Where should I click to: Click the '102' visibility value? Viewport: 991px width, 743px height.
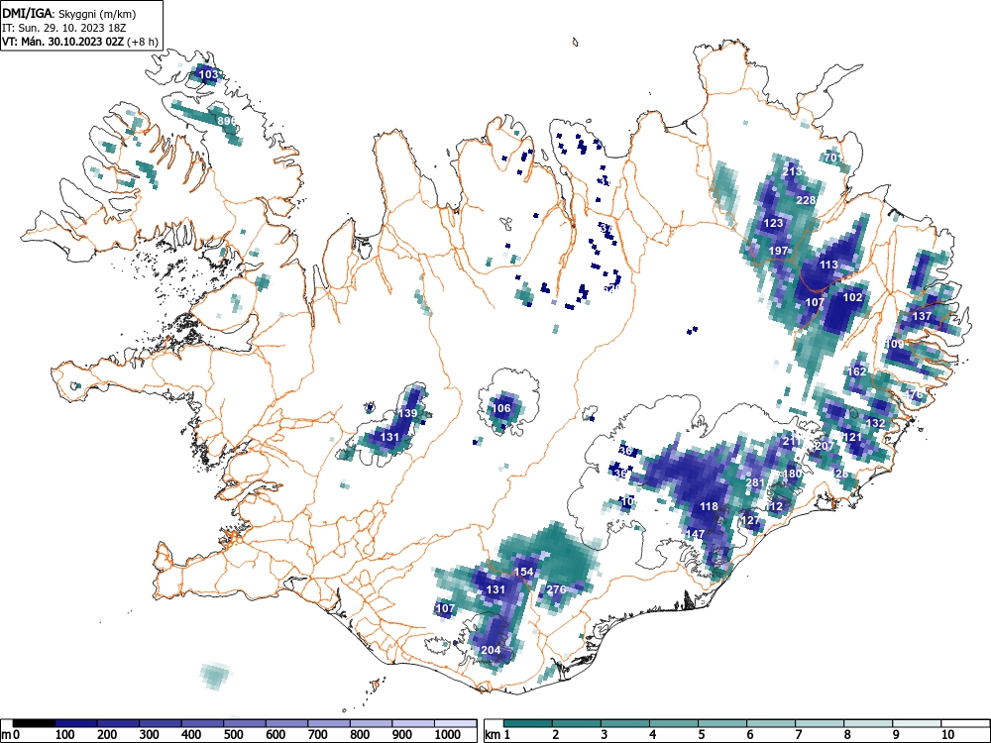[x=853, y=297]
